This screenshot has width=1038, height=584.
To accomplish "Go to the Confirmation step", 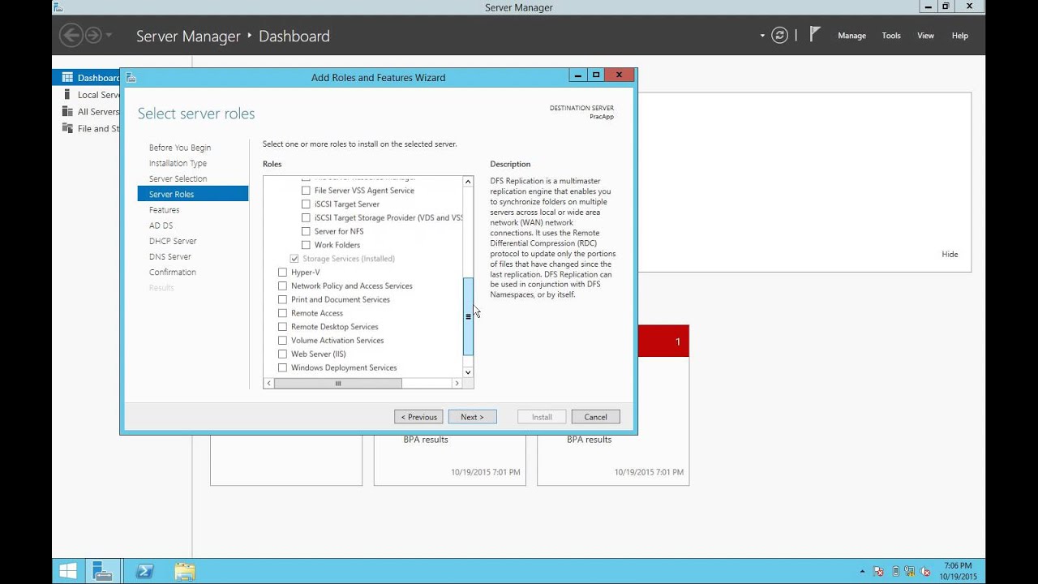I will [x=173, y=272].
